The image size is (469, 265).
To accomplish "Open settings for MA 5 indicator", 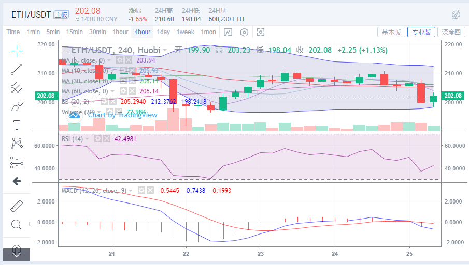I will click(120, 60).
